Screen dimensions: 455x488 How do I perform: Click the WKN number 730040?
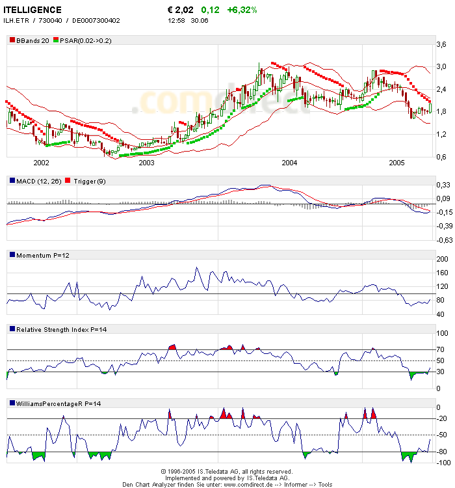click(51, 21)
